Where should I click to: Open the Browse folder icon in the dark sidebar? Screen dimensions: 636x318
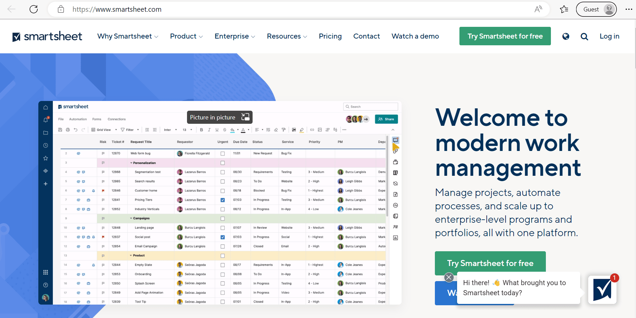click(x=46, y=133)
